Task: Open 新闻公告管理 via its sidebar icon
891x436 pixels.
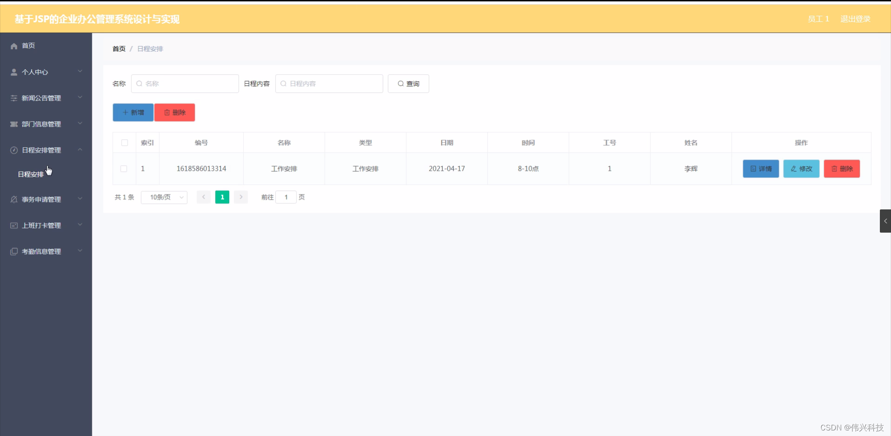Action: click(13, 98)
